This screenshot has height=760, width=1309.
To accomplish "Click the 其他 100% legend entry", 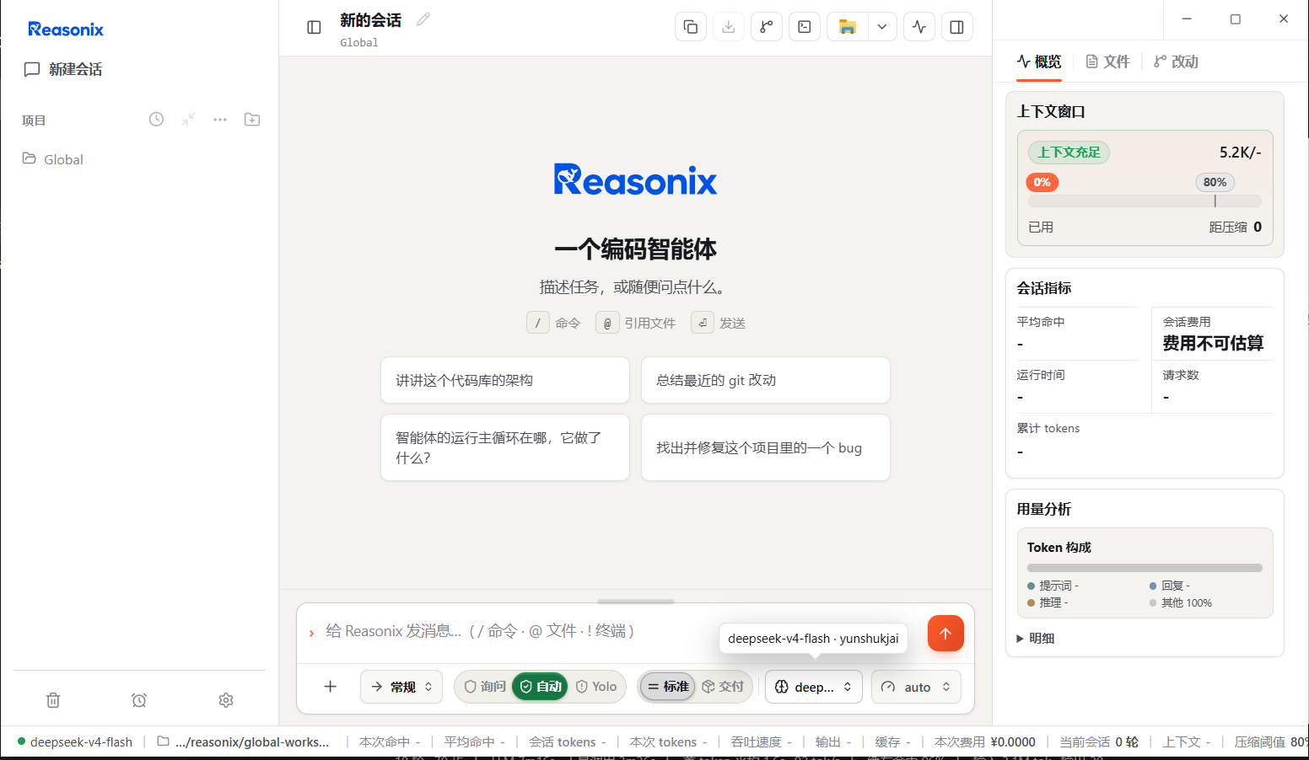I will click(1181, 602).
